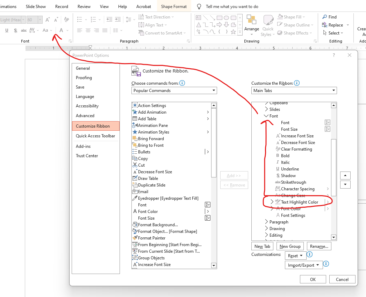The height and width of the screenshot is (297, 366).
Task: Open Customize the Ribbon Main Tabs dropdown
Action: click(x=294, y=91)
